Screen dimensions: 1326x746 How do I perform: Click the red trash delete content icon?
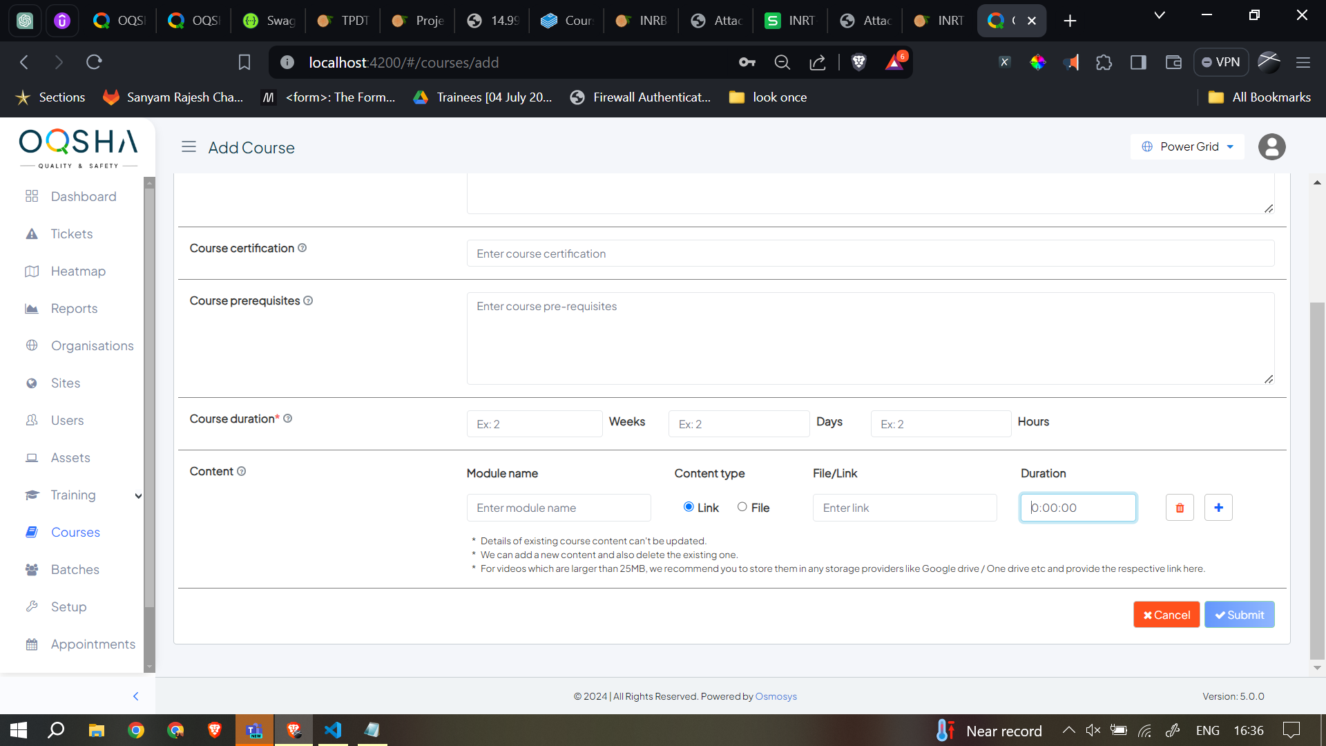pyautogui.click(x=1180, y=508)
